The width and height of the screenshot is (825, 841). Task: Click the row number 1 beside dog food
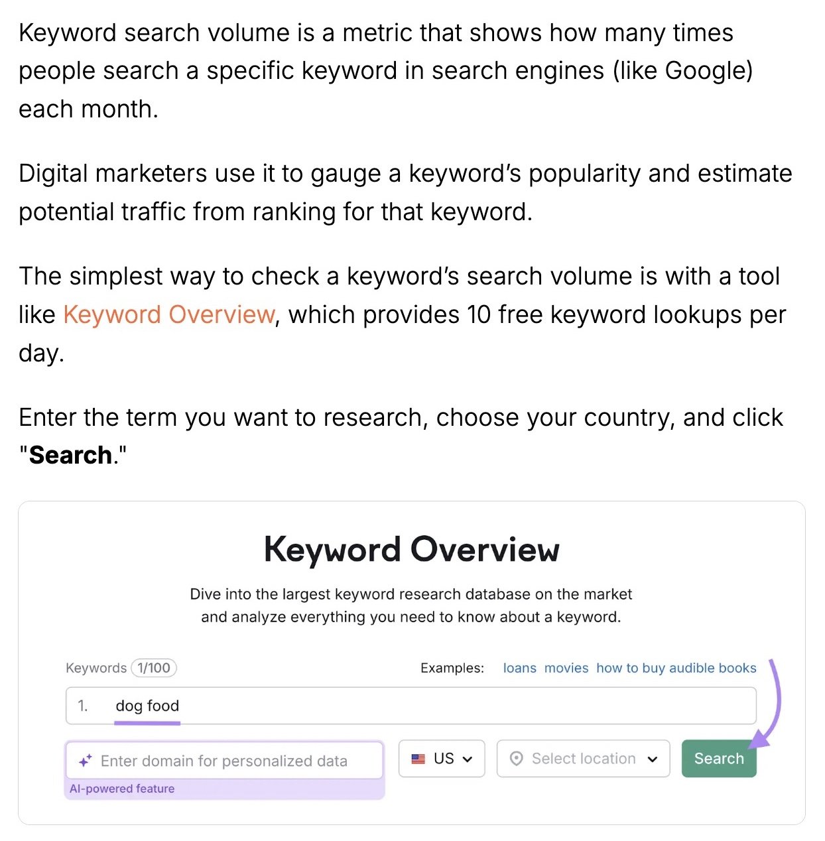click(82, 706)
